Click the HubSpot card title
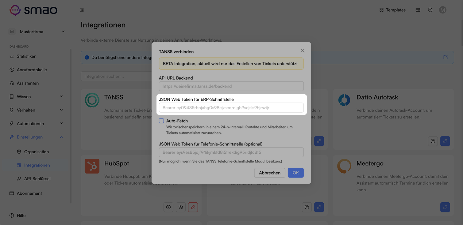 click(x=117, y=163)
